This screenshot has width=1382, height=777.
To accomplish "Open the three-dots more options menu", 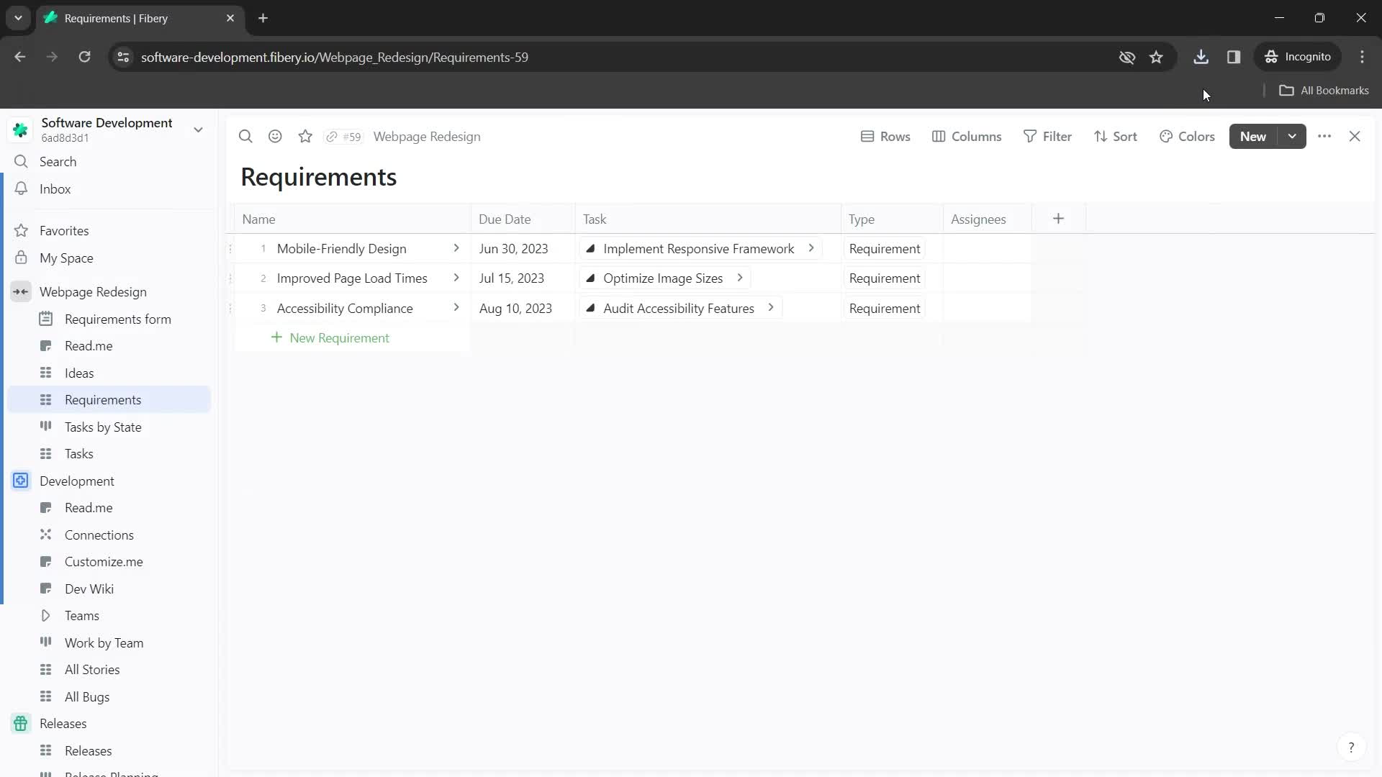I will coord(1324,137).
